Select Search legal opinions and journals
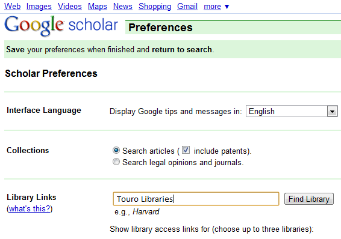This screenshot has width=341, height=239. click(x=116, y=162)
